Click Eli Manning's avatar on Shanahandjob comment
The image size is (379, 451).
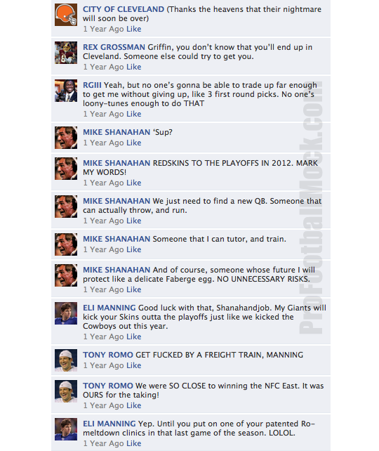point(66,313)
